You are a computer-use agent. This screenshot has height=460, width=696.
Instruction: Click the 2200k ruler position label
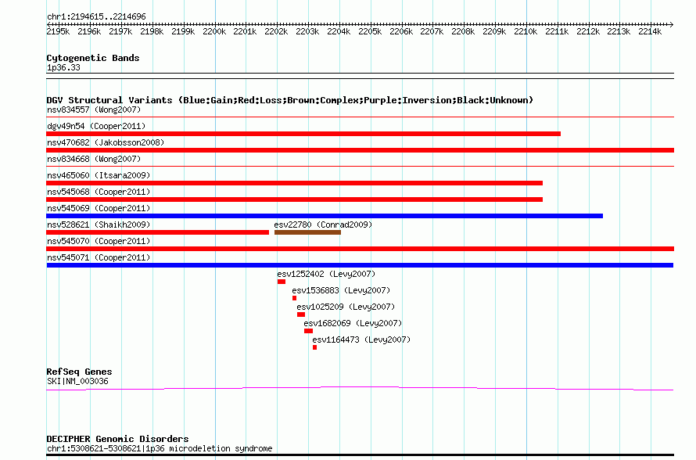point(214,31)
